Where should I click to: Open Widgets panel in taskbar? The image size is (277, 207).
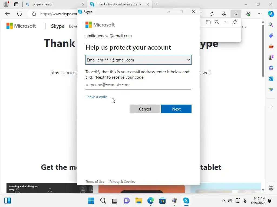pos(8,201)
